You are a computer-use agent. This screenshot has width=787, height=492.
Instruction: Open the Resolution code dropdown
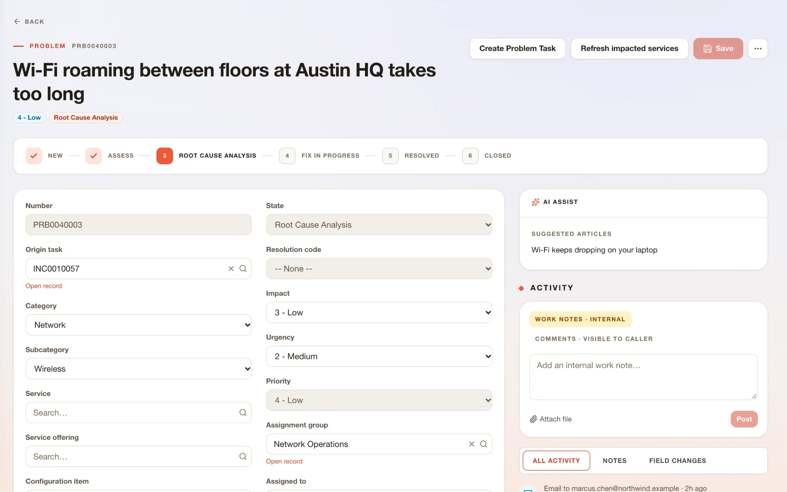(x=379, y=269)
